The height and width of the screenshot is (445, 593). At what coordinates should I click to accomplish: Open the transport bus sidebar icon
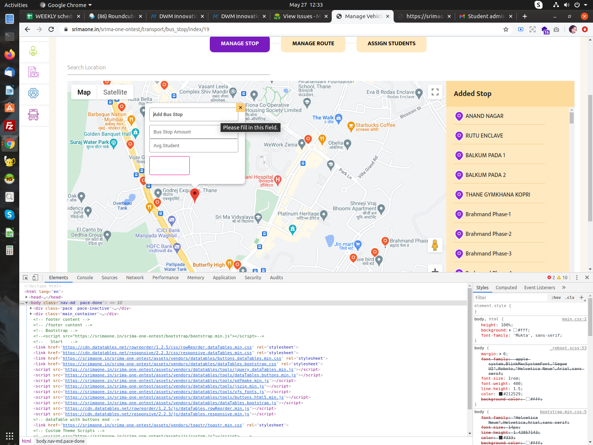tap(33, 115)
